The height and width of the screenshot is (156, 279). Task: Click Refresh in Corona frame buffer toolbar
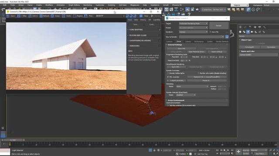[x=44, y=16]
